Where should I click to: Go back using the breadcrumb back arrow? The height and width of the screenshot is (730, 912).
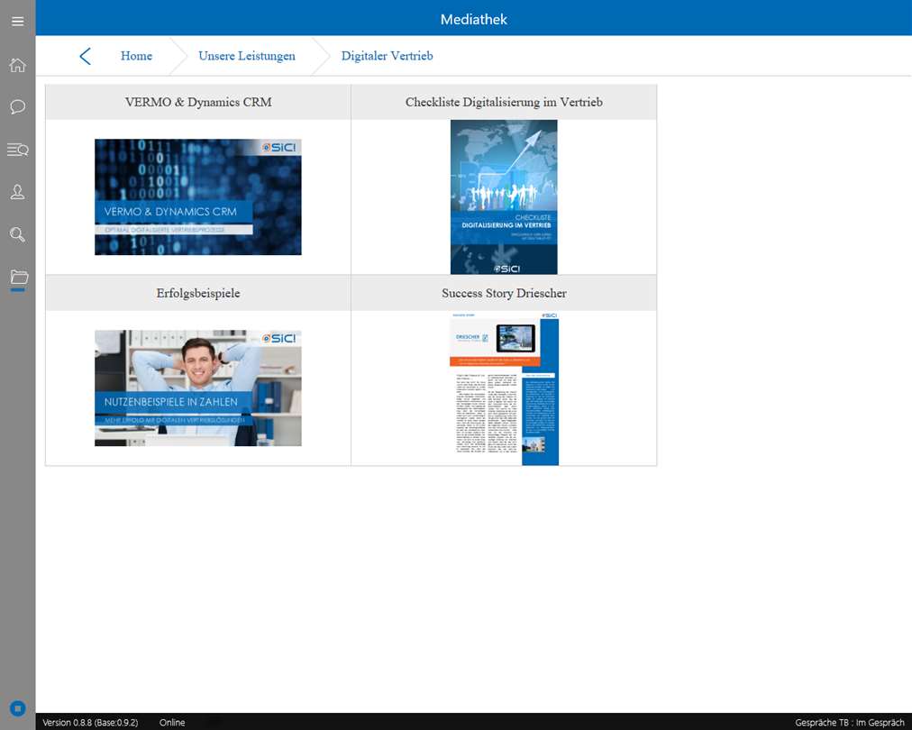pos(85,57)
